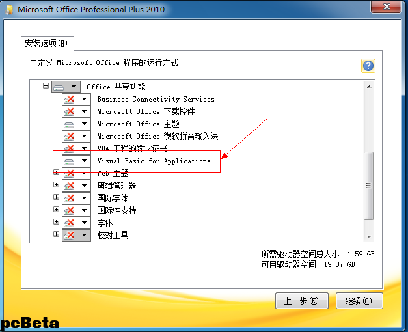Click the 所需驱动器空间总大小 1.59 GB text
This screenshot has width=408, height=332.
318,254
